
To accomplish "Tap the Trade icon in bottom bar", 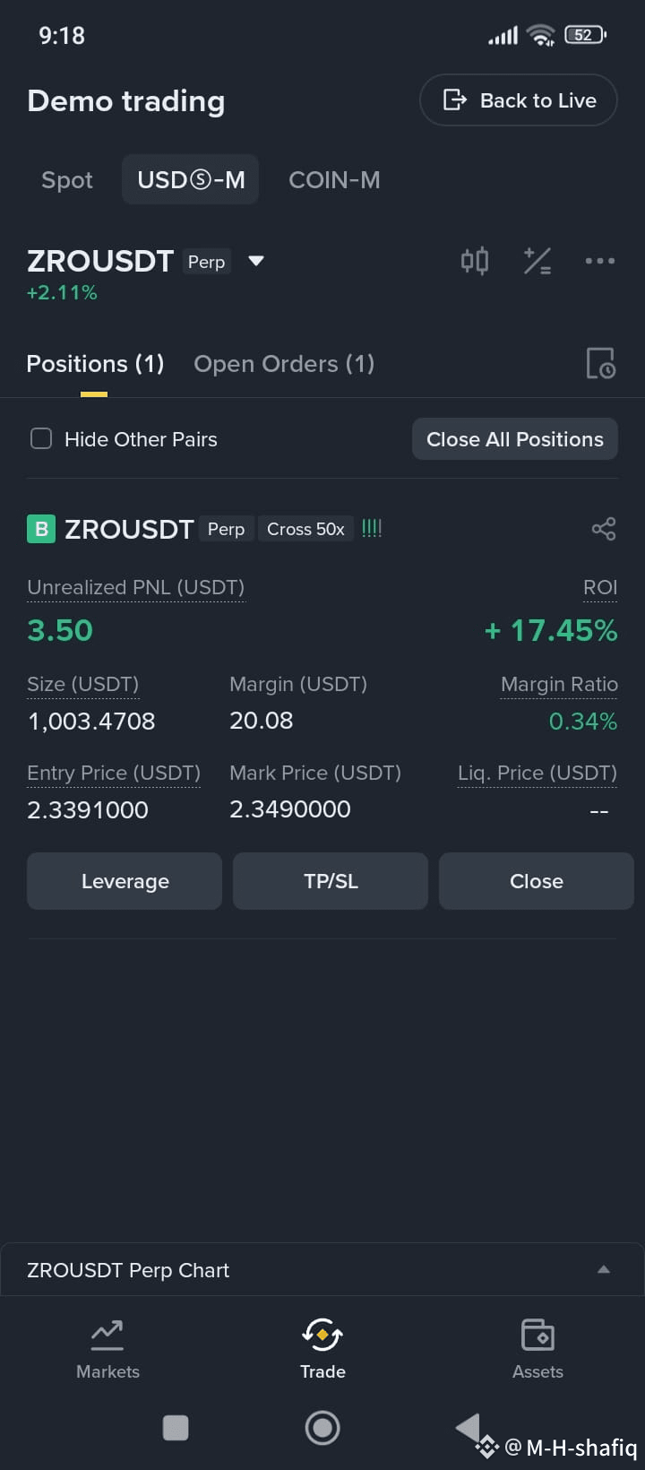I will [x=322, y=1336].
